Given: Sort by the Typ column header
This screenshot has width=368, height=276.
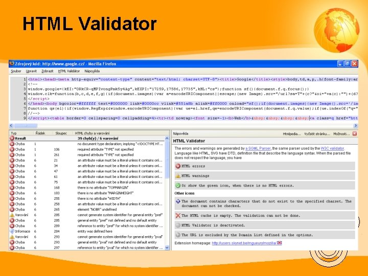Looking at the screenshot, I should tap(22, 133).
